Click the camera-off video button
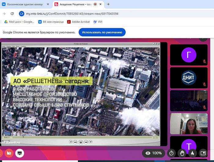Screen dimensions: 214x162 click(9, 153)
